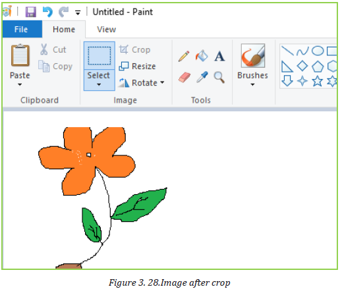340x291 pixels.
Task: Open the Brushes dropdown arrow
Action: coord(252,84)
